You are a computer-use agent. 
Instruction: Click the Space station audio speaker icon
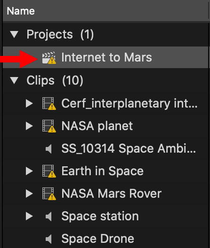tap(48, 217)
